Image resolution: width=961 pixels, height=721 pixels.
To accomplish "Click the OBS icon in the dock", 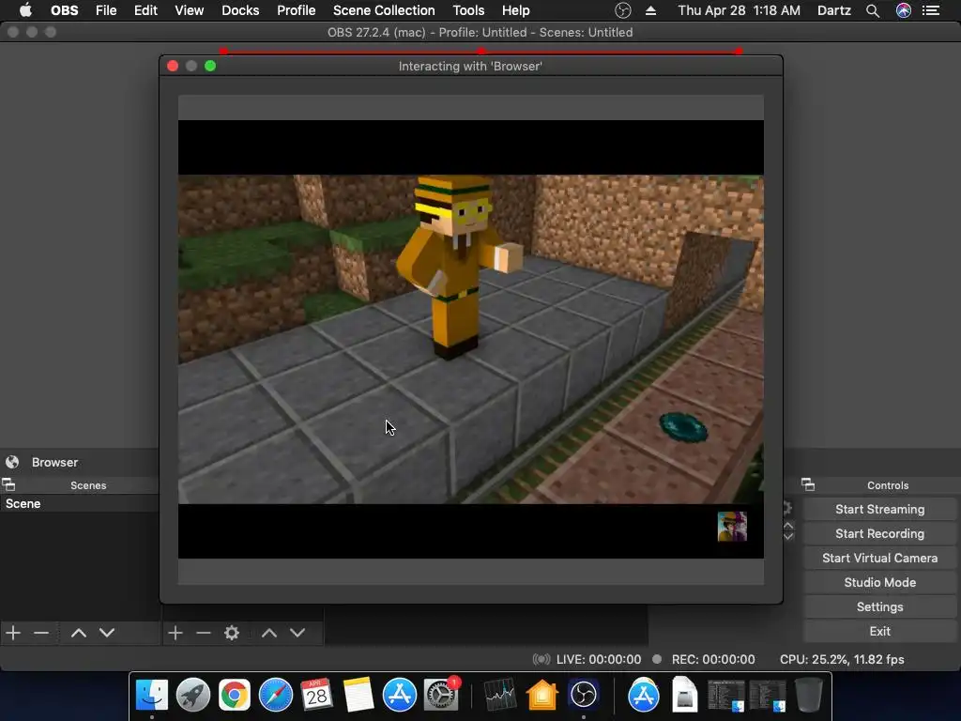I will click(583, 695).
